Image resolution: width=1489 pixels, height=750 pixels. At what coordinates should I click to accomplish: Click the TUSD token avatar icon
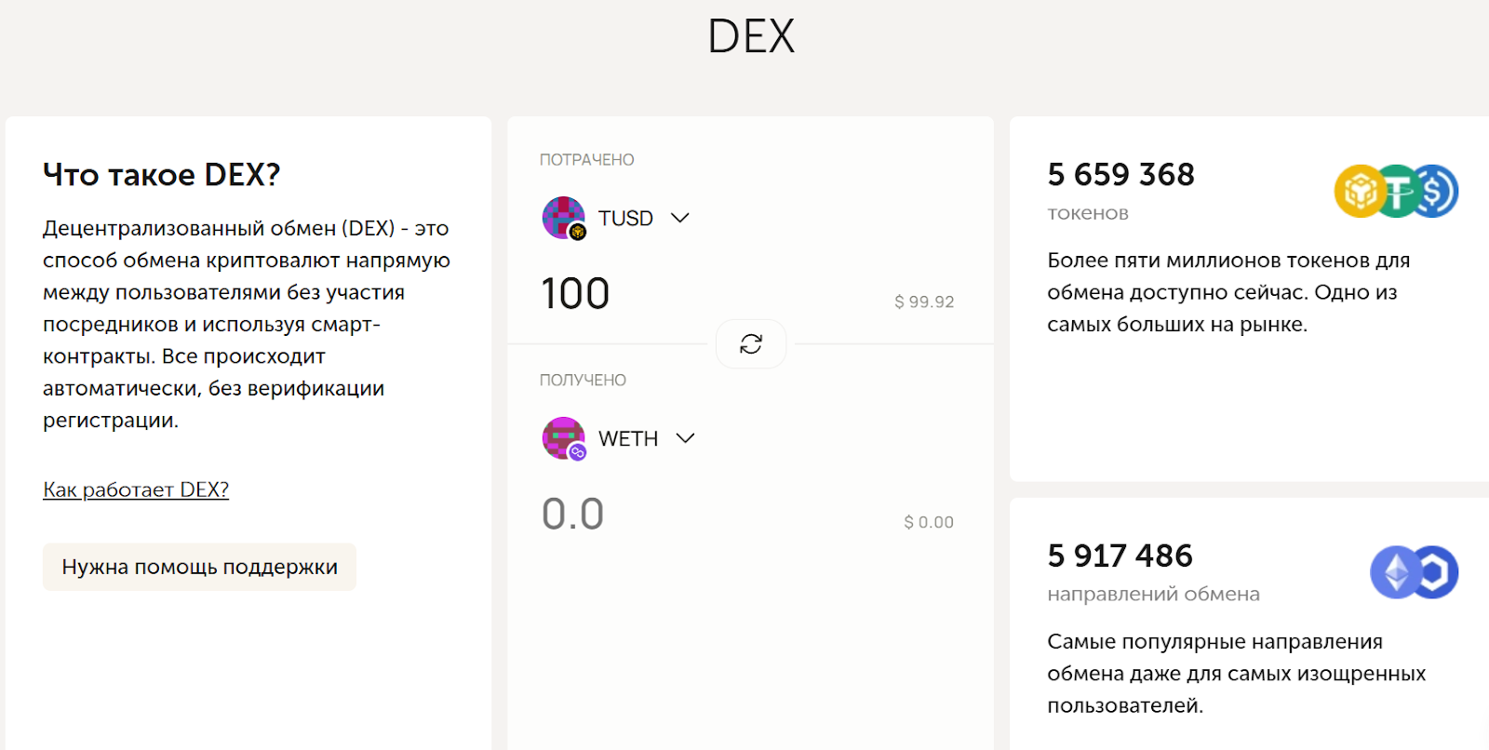coord(563,218)
